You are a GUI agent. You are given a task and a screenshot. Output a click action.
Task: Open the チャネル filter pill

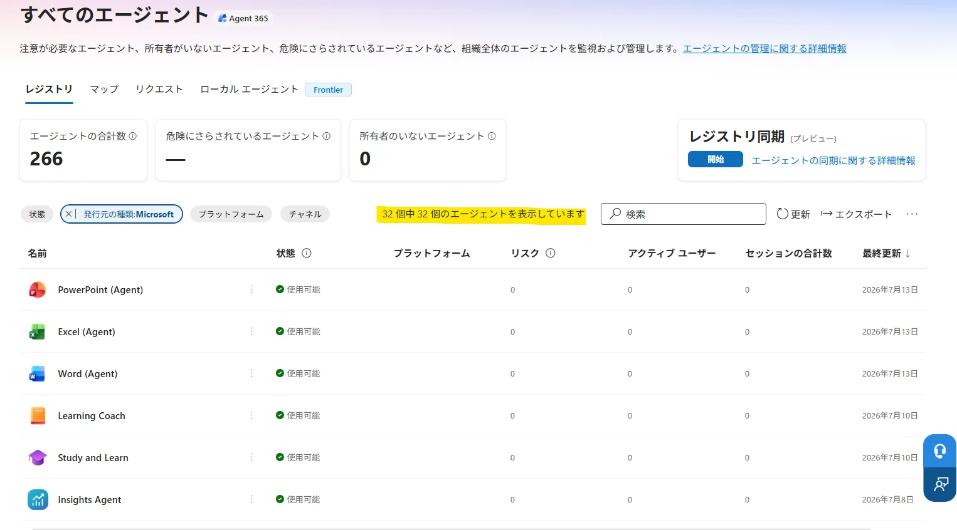tap(305, 214)
